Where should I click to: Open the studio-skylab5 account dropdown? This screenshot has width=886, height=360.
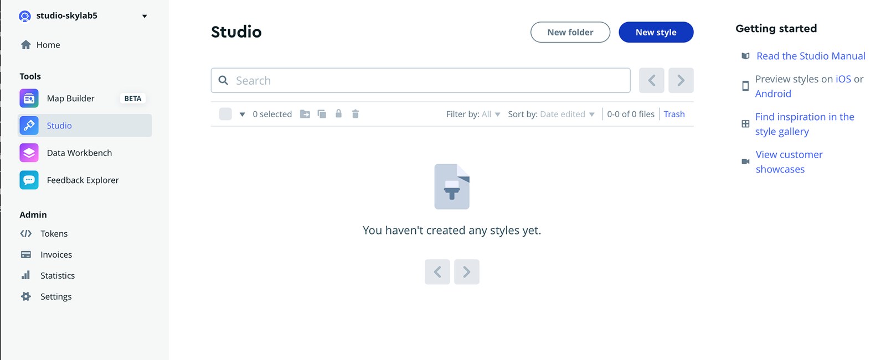[x=145, y=16]
